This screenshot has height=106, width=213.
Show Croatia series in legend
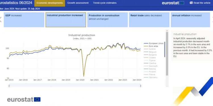click(150, 58)
